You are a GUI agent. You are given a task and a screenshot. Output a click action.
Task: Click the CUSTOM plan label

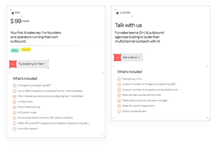125,13
